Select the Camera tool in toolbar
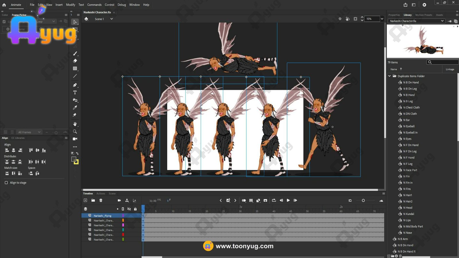 click(75, 139)
